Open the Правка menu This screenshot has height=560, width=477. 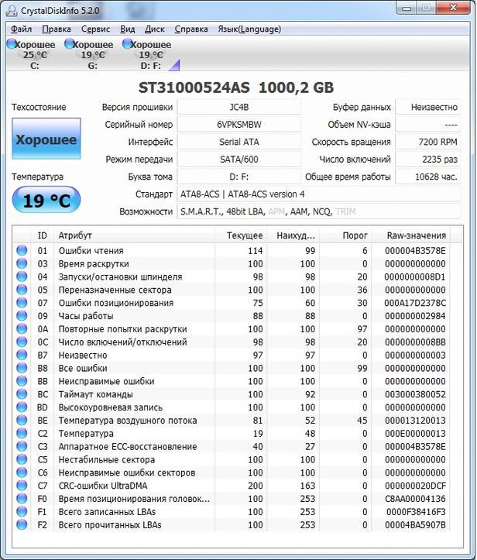(x=57, y=29)
